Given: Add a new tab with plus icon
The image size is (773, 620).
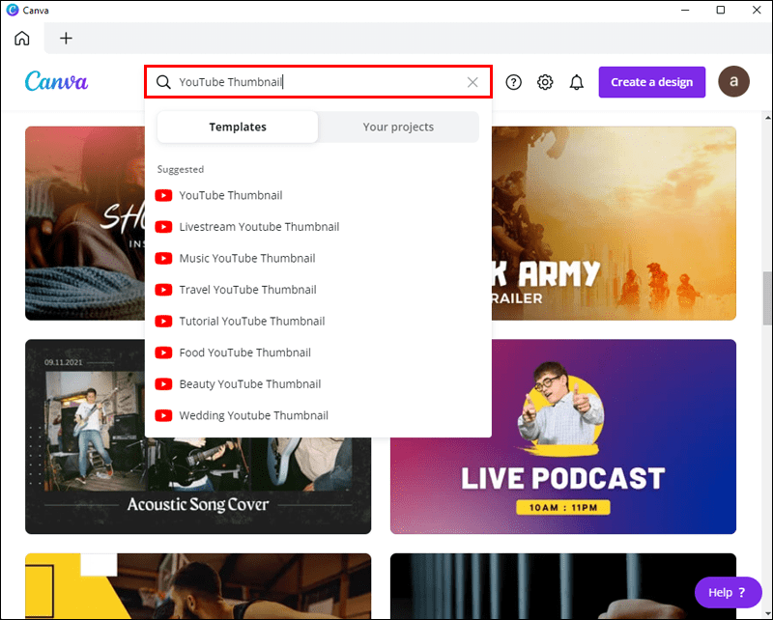Looking at the screenshot, I should click(x=66, y=38).
